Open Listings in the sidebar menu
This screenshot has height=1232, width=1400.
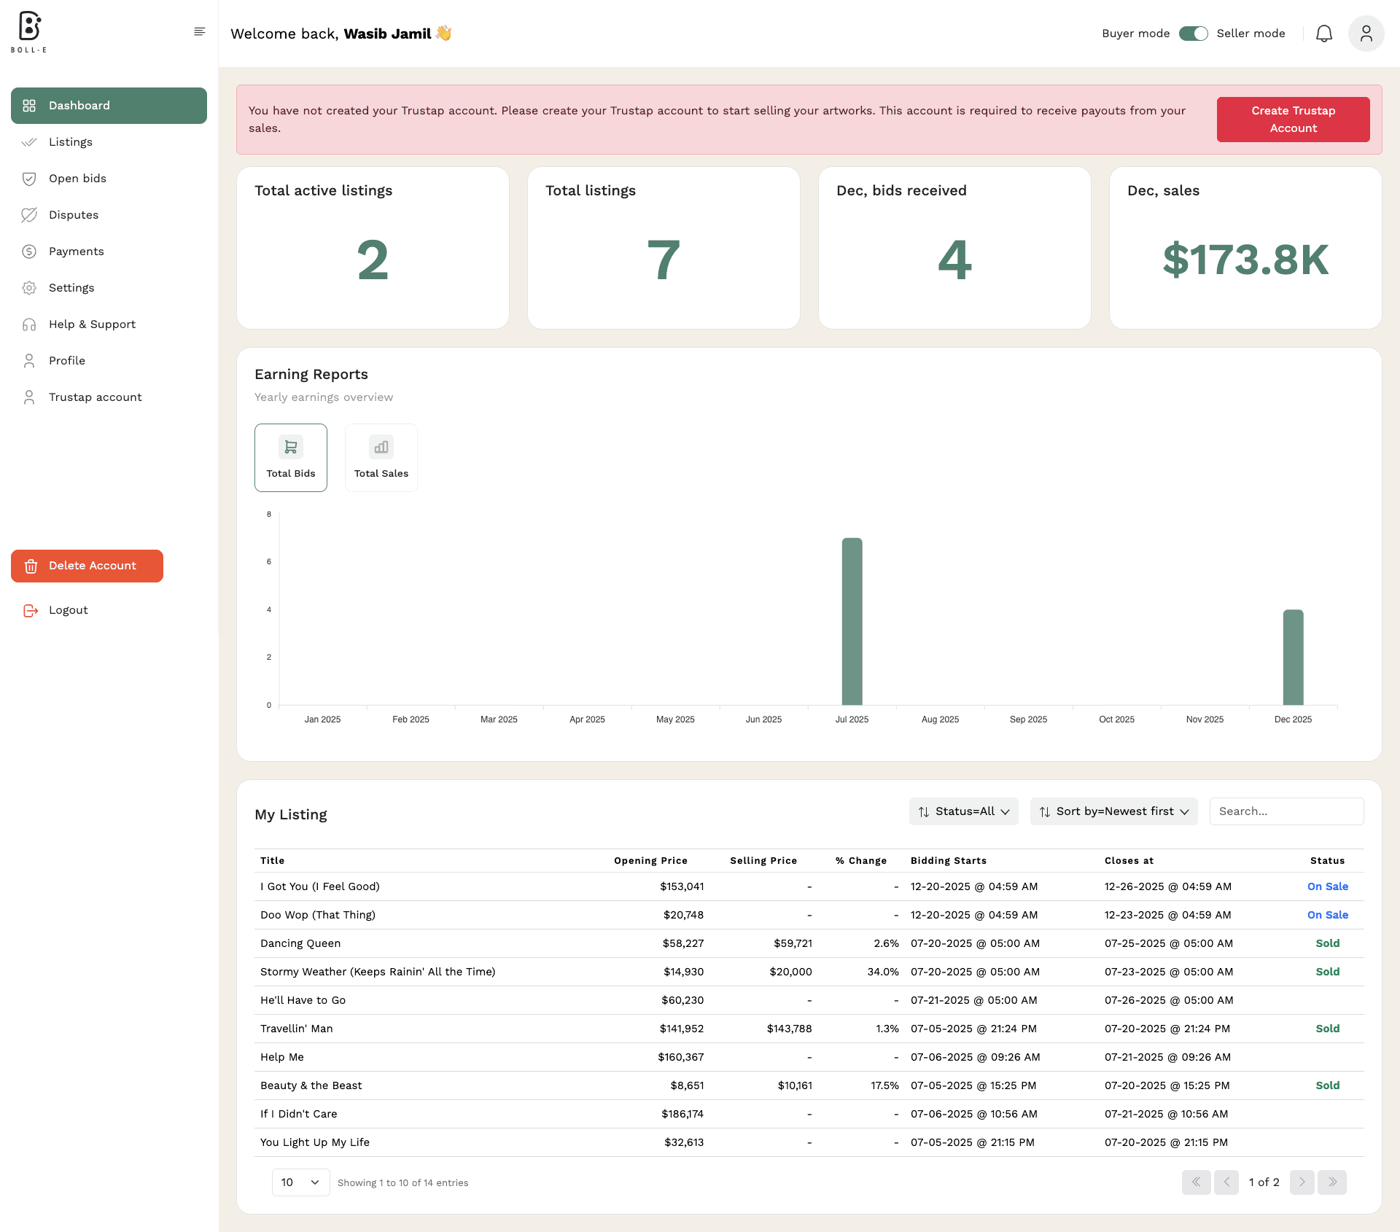coord(71,142)
